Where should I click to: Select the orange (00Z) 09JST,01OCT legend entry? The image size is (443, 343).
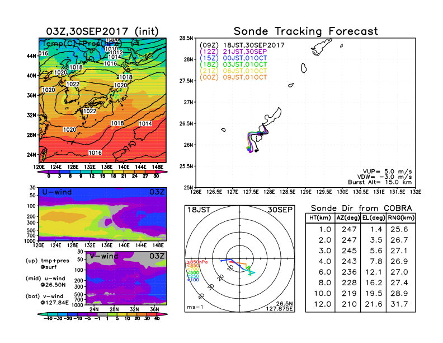point(233,77)
